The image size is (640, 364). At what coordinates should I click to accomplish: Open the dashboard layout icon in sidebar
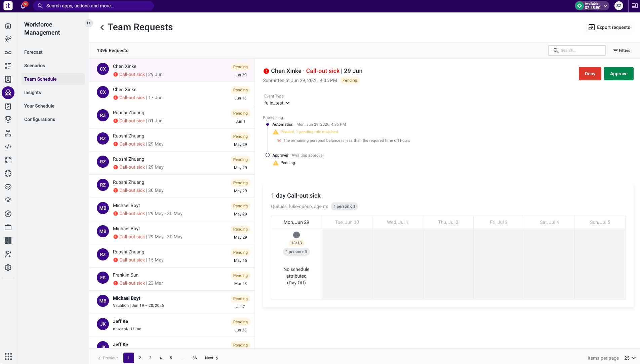tap(8, 241)
